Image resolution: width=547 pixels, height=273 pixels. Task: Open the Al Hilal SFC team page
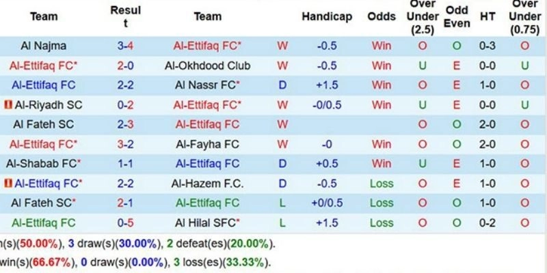tap(207, 223)
